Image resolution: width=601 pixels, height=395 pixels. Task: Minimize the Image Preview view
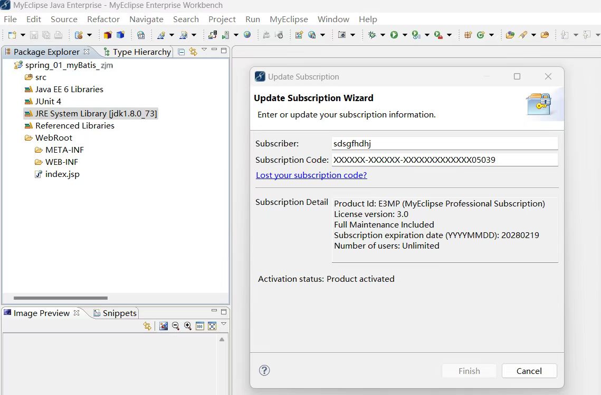point(214,310)
